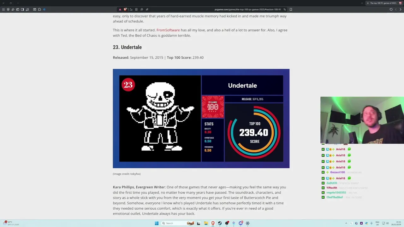This screenshot has height=227, width=404.
Task: Open site settings icon beside URL
Action: [x=284, y=9]
